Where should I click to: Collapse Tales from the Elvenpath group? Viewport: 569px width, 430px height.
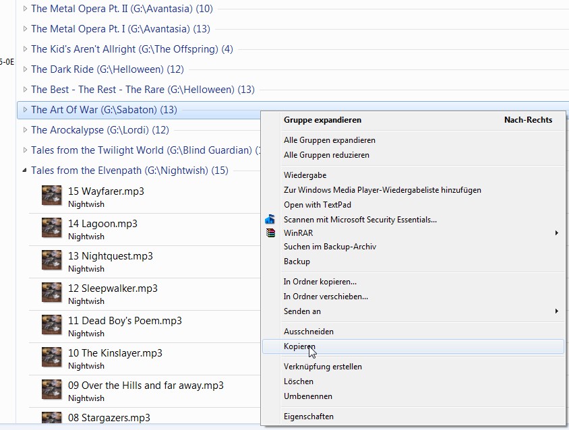pos(25,171)
